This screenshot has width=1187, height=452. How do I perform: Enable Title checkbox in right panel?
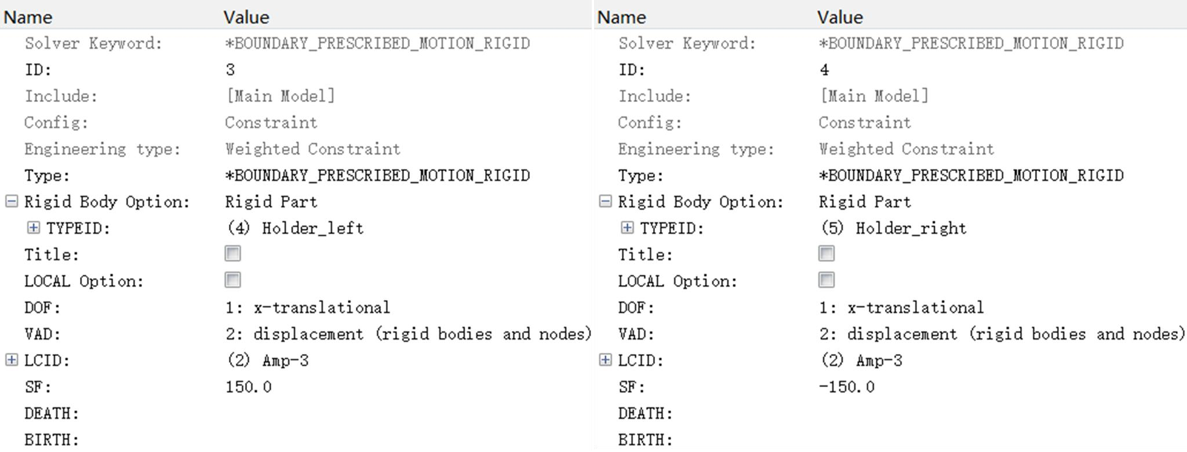pos(826,254)
